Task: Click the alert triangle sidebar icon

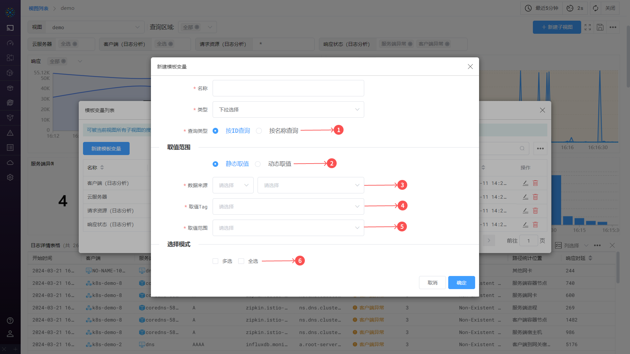Action: pyautogui.click(x=10, y=133)
